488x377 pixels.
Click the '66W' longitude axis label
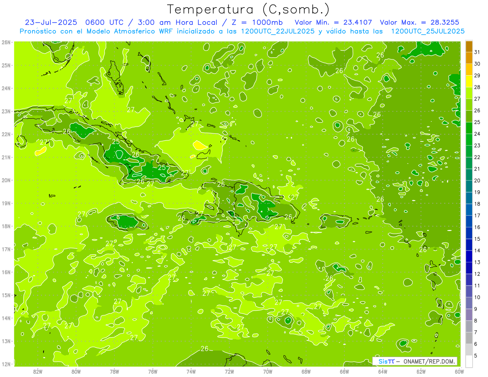tap(344, 371)
